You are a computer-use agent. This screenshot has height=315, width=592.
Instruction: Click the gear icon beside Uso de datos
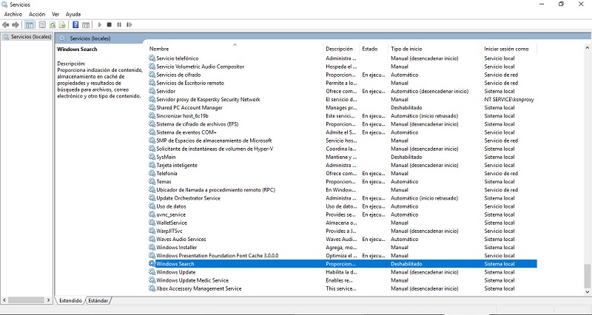tap(152, 206)
